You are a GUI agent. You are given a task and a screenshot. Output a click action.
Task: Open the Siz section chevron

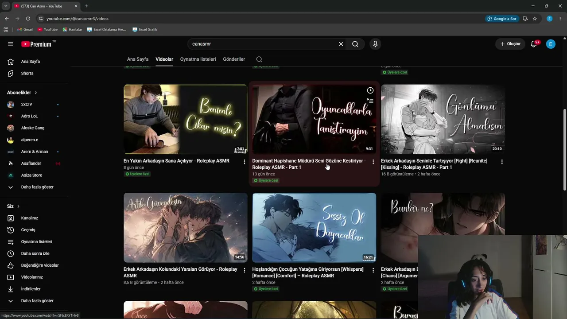coord(18,206)
